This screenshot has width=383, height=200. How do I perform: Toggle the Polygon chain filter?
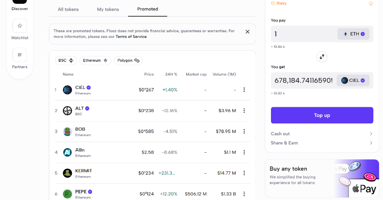tap(128, 60)
